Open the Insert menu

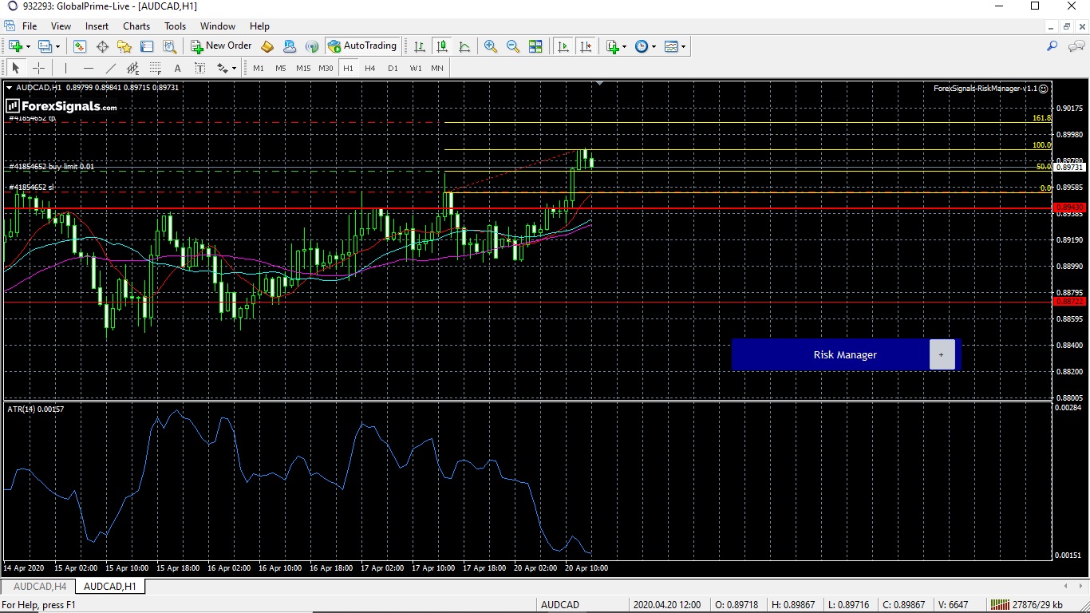click(97, 26)
